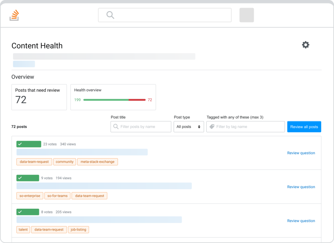The height and width of the screenshot is (243, 334).
Task: Click the small blue placeholder under Content Health
Action: tap(24, 64)
